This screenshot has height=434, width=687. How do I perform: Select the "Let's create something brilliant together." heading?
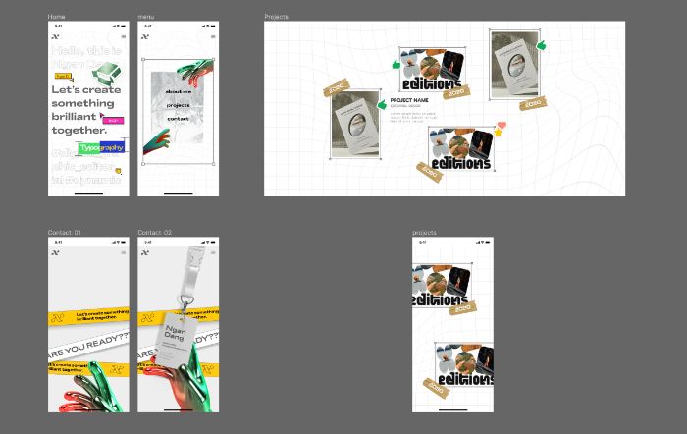click(86, 110)
